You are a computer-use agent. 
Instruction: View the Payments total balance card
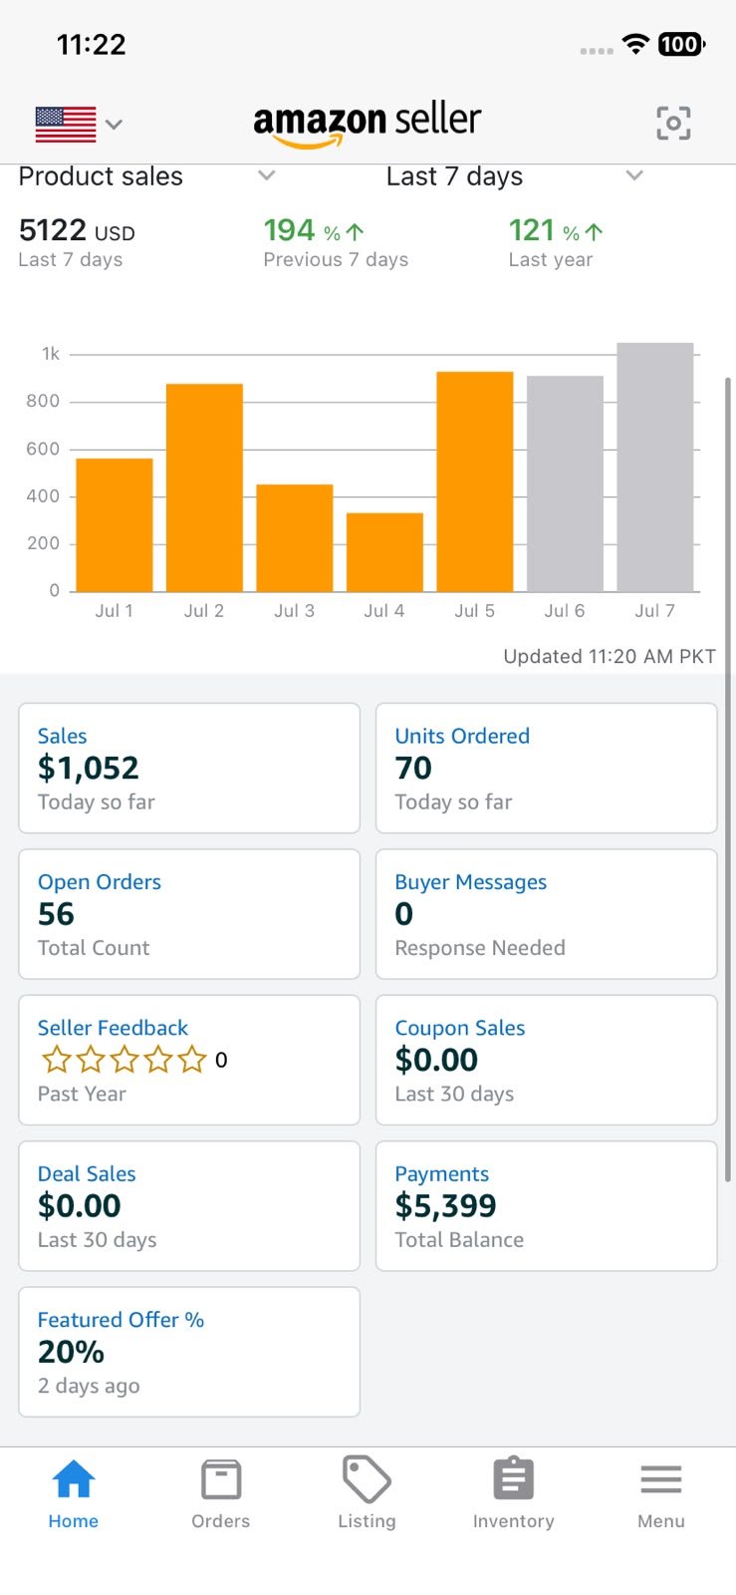tap(547, 1206)
